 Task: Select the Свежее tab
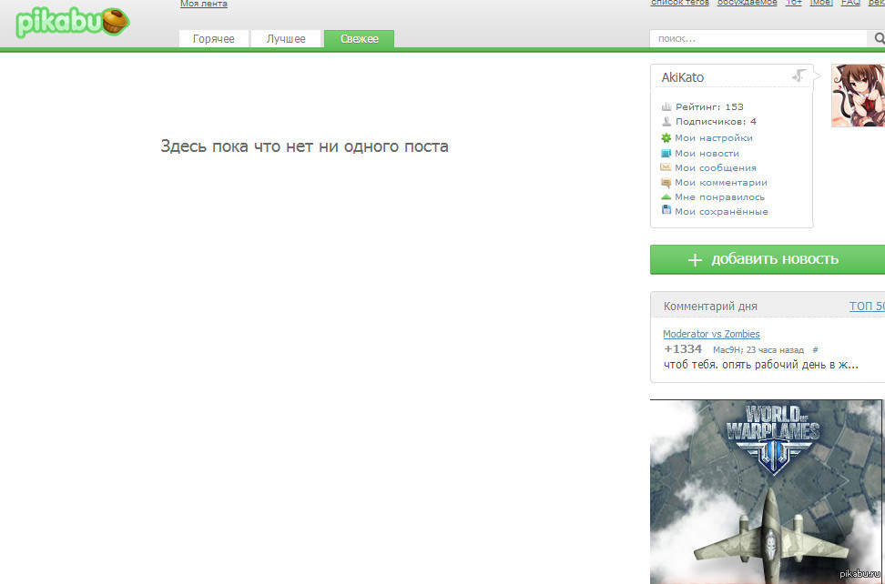tap(359, 39)
